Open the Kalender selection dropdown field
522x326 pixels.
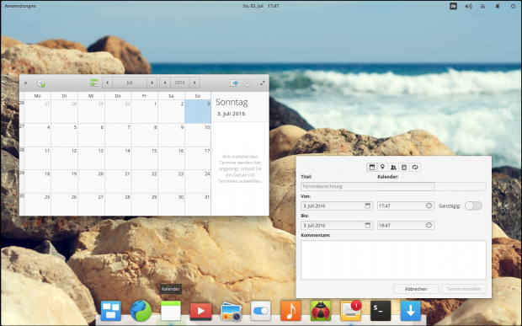(460, 186)
